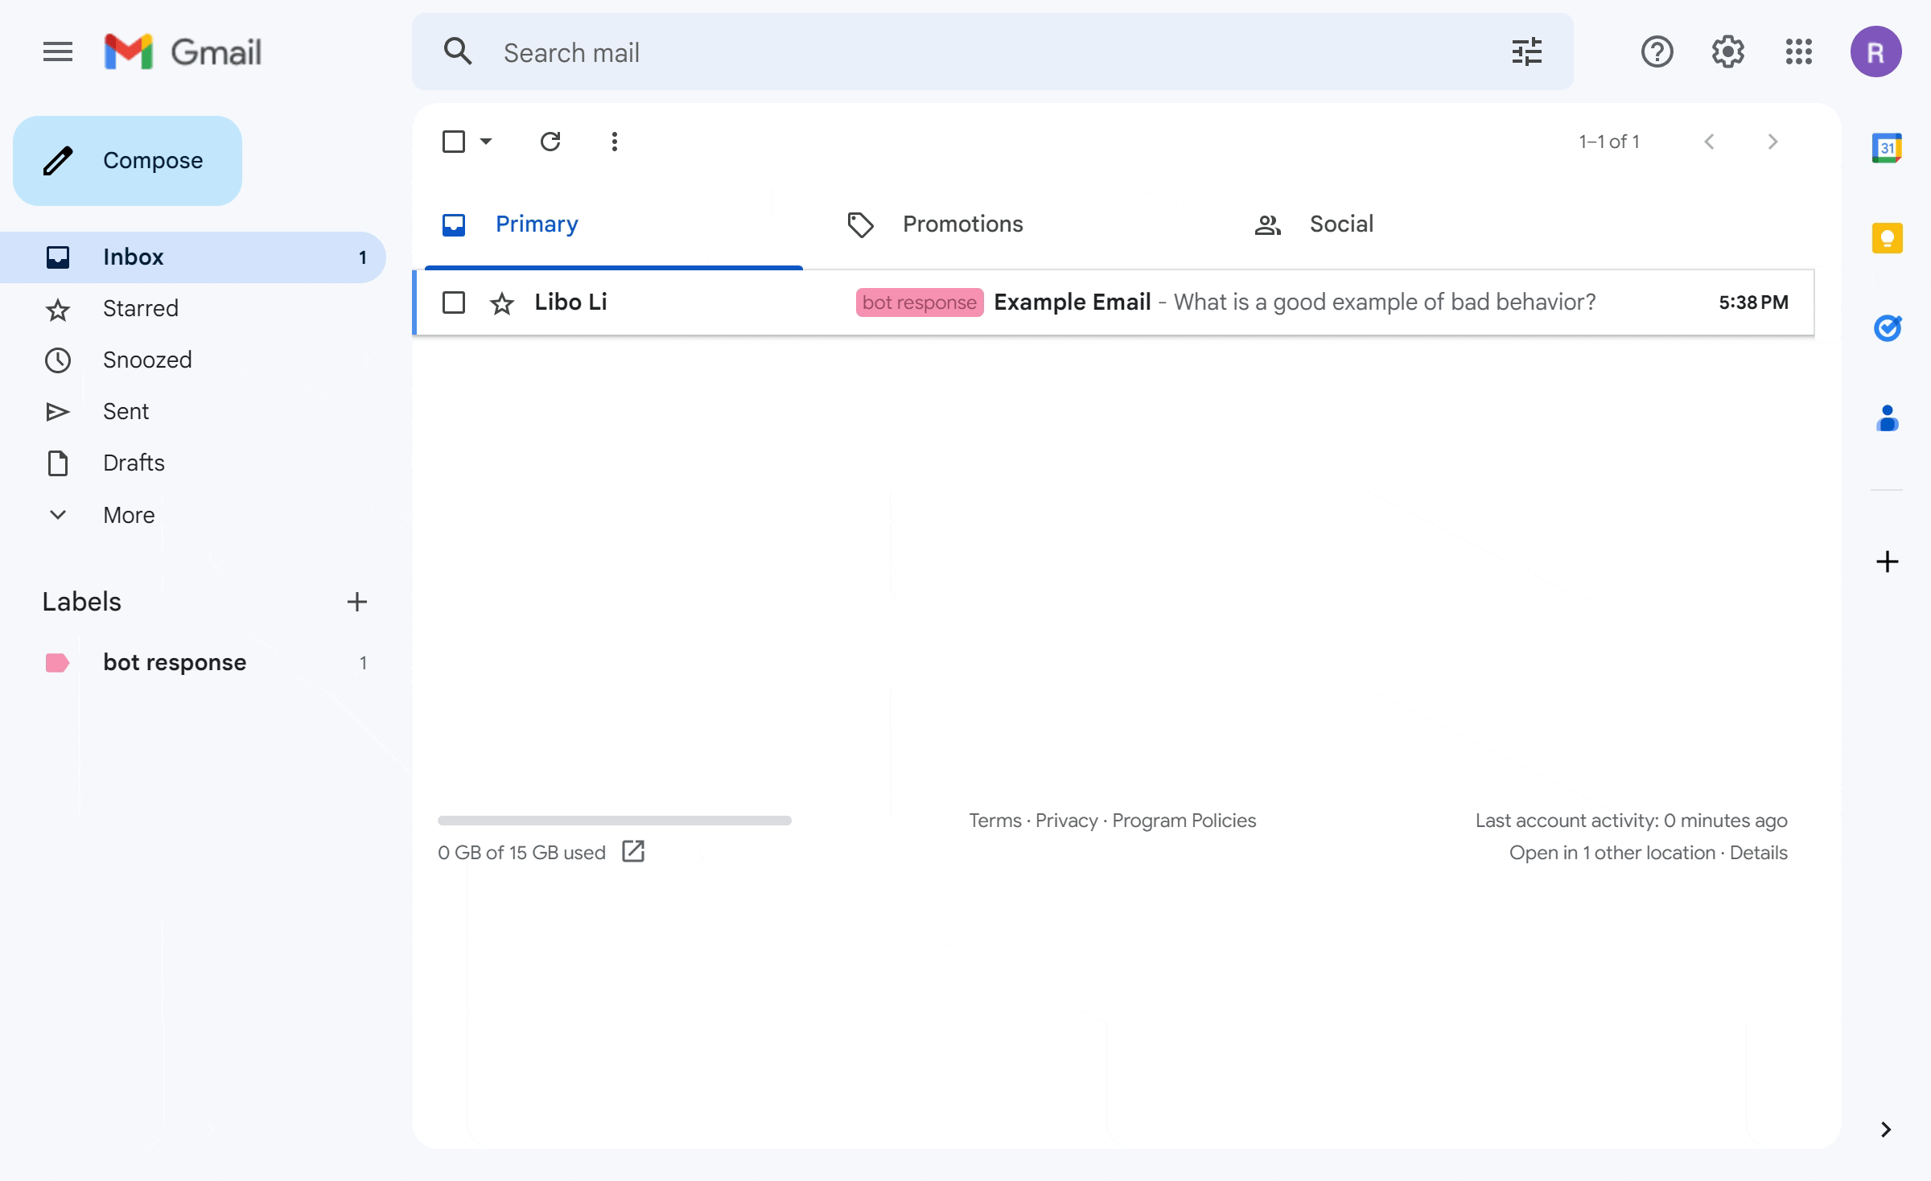Open the Privacy link in footer

click(x=1066, y=821)
